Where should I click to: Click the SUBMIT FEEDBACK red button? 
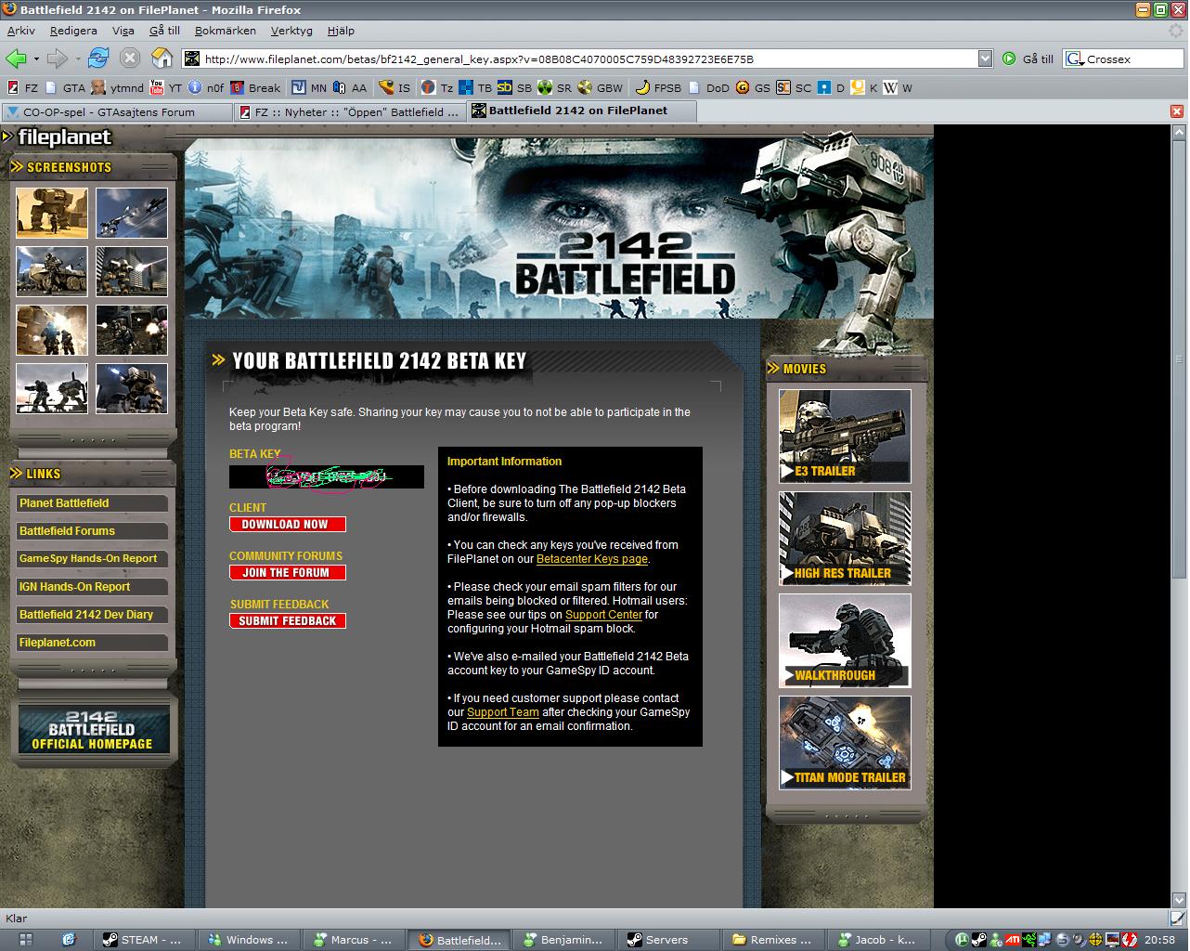click(288, 620)
